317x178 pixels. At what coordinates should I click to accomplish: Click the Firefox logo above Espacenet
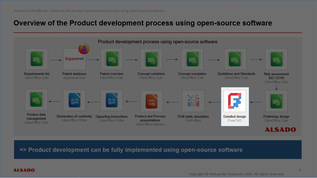84,49
